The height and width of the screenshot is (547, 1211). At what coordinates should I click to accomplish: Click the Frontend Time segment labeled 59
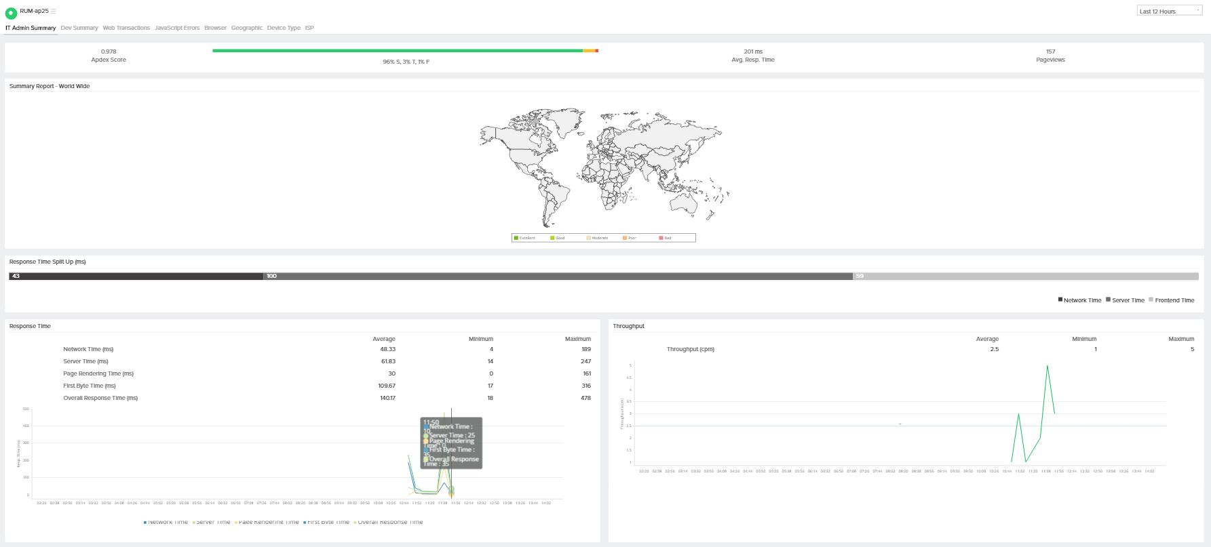tap(1026, 277)
